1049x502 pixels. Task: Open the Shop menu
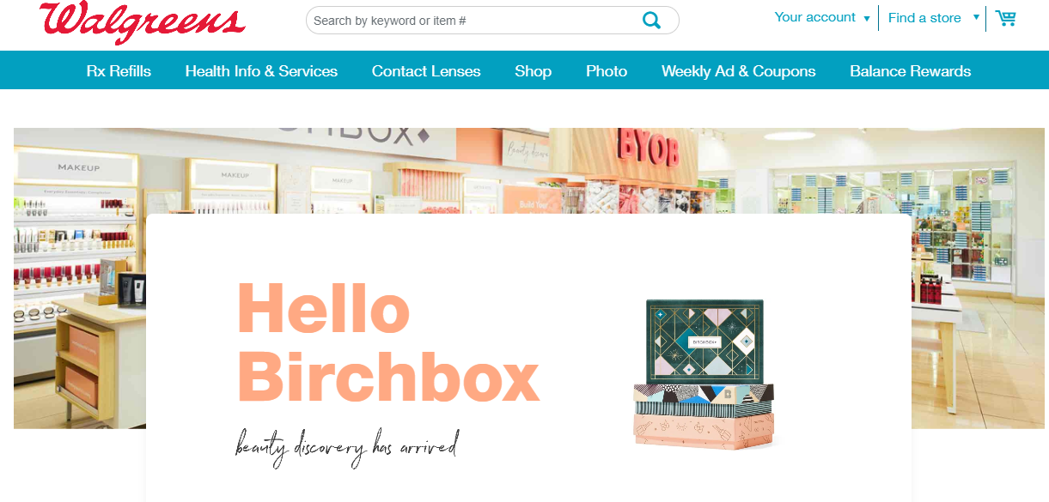[x=533, y=71]
